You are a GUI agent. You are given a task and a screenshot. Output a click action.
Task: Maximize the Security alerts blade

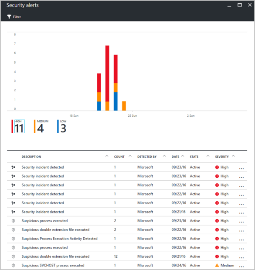click(x=240, y=5)
